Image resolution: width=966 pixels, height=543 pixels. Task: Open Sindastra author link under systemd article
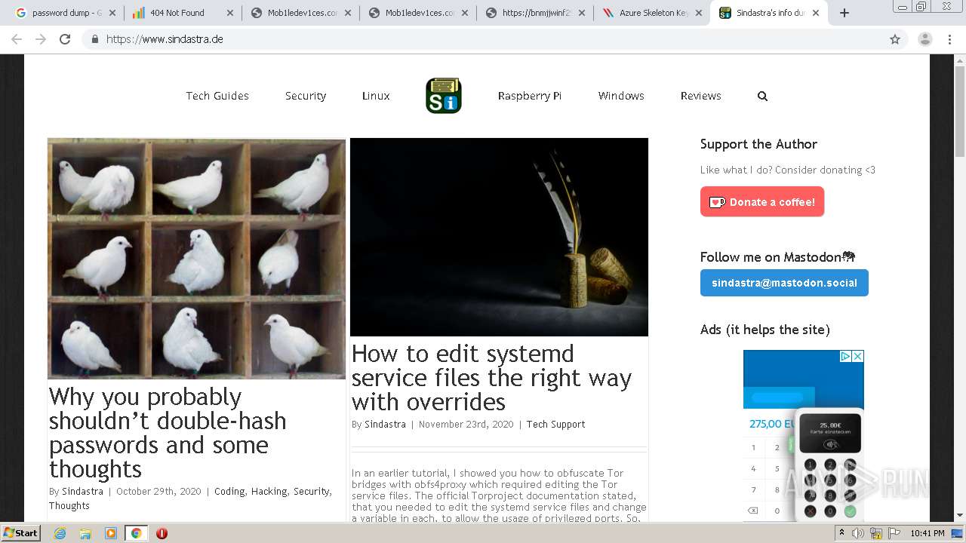(385, 425)
